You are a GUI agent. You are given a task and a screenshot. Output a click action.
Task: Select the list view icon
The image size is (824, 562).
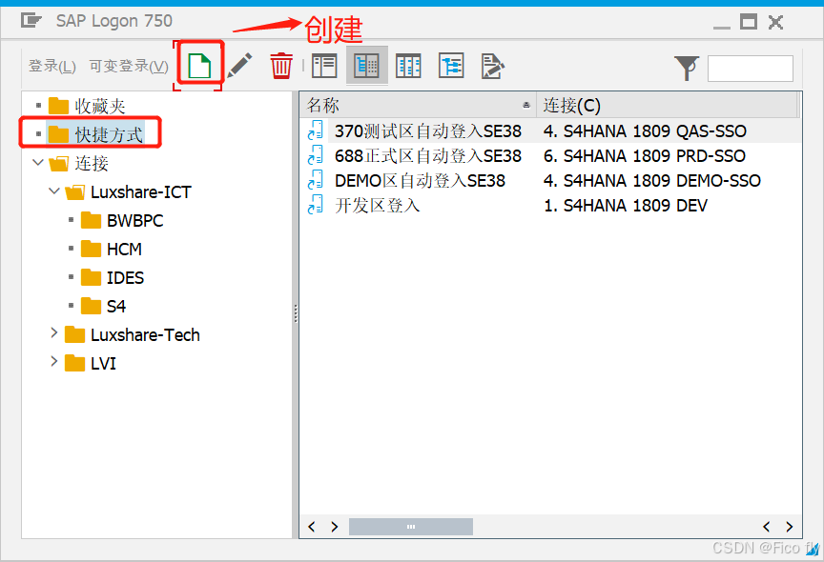pyautogui.click(x=367, y=66)
